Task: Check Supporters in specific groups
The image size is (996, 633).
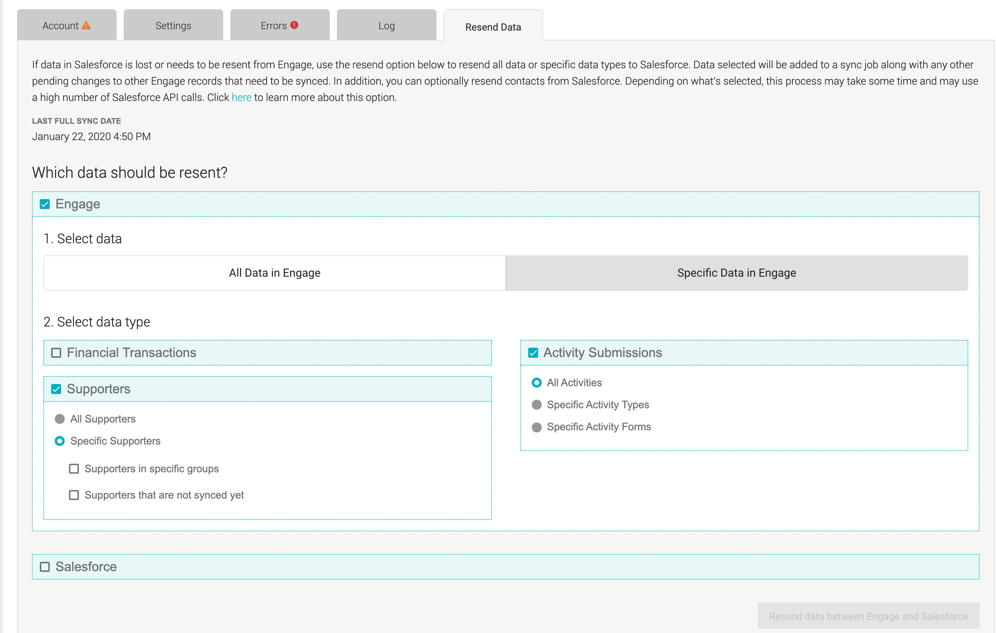Action: [x=74, y=469]
